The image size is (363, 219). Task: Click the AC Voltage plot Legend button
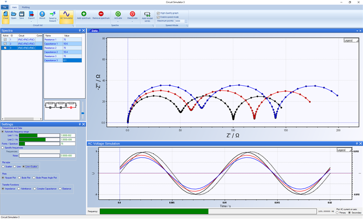344,150
